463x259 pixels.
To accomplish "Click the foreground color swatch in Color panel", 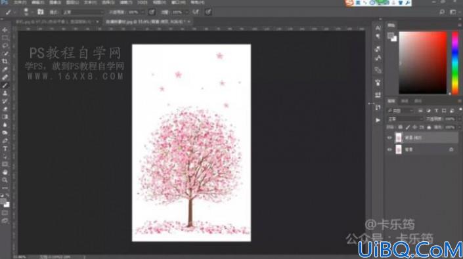I will point(390,35).
